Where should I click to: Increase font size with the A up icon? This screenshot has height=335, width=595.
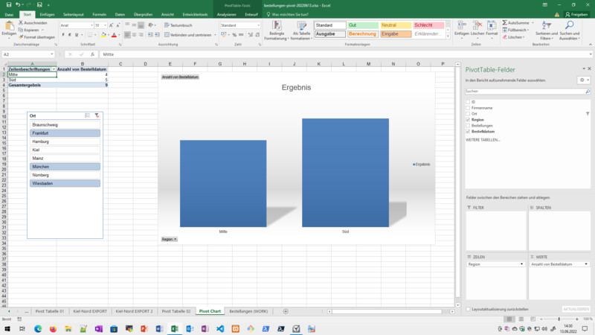pyautogui.click(x=111, y=25)
